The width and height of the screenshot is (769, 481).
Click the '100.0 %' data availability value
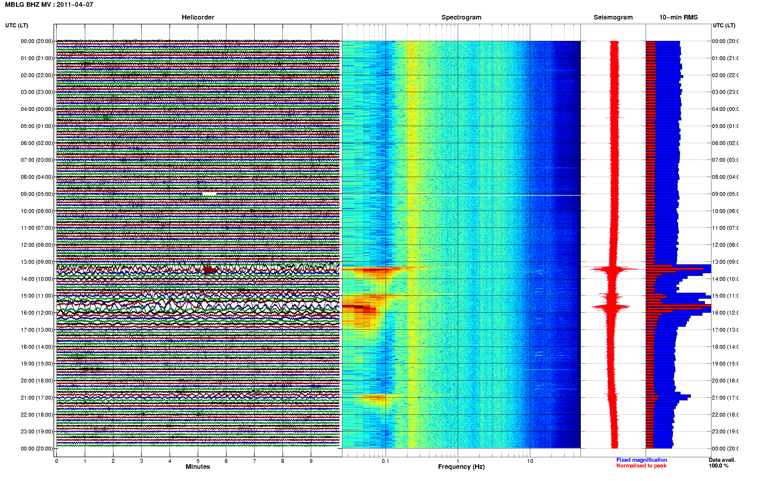(718, 465)
